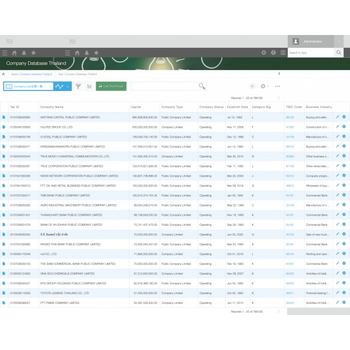Click the blue pin icon under the banner

pos(279,74)
